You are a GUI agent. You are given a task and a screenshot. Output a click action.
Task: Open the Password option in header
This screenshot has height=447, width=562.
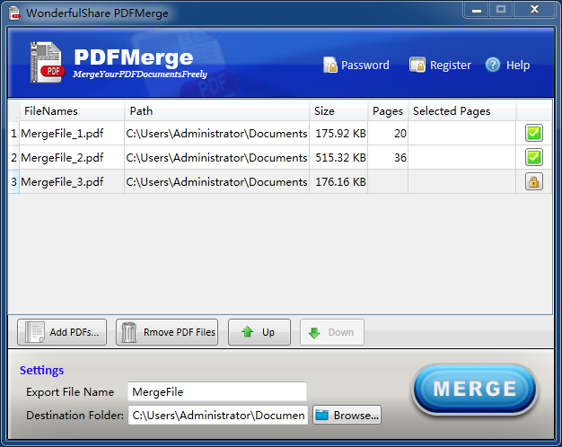coord(356,65)
